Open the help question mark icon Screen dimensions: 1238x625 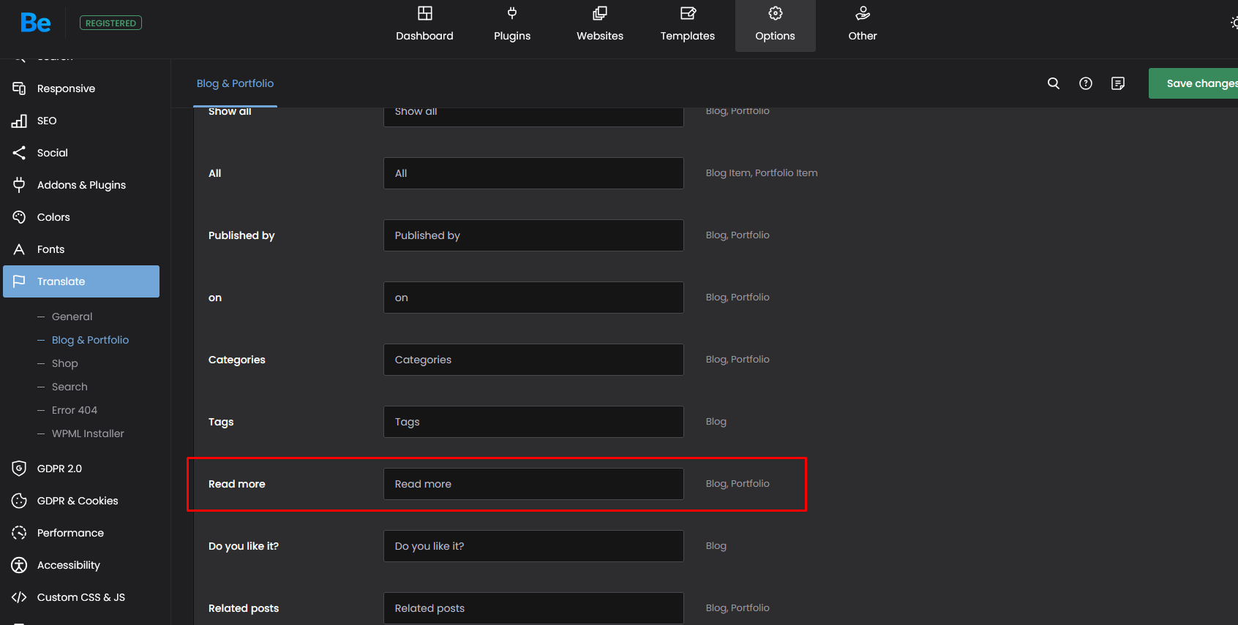coord(1085,83)
